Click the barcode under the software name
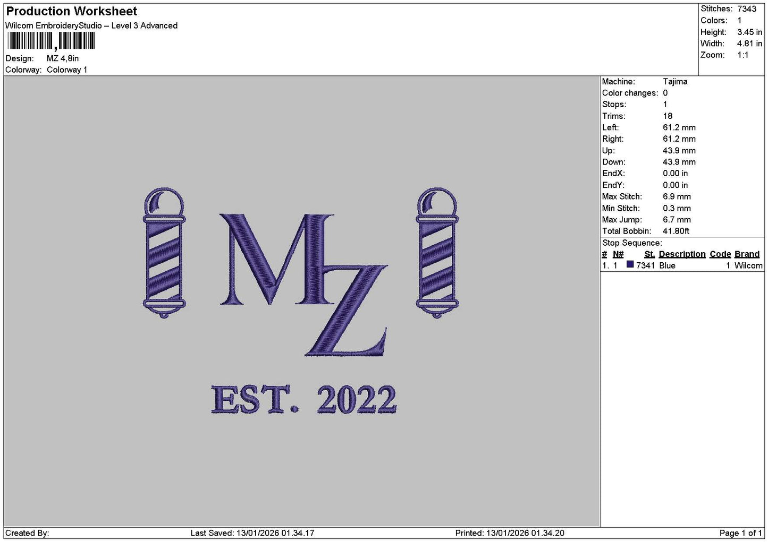768x542 pixels. point(51,41)
